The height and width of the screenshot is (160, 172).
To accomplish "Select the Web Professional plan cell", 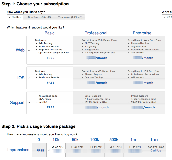I will 96,50.
